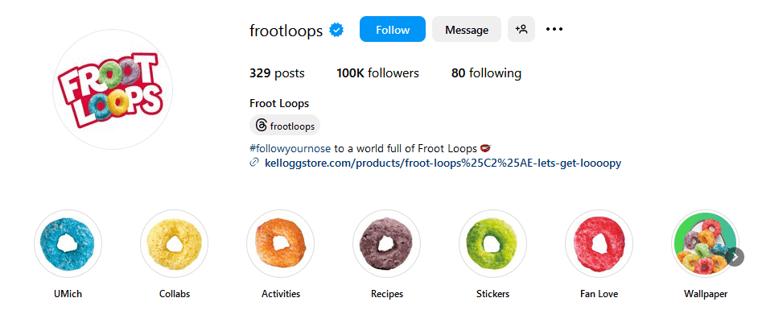Viewport: 758px width, 331px height.
Task: View the orange Activities highlight
Action: [x=280, y=244]
